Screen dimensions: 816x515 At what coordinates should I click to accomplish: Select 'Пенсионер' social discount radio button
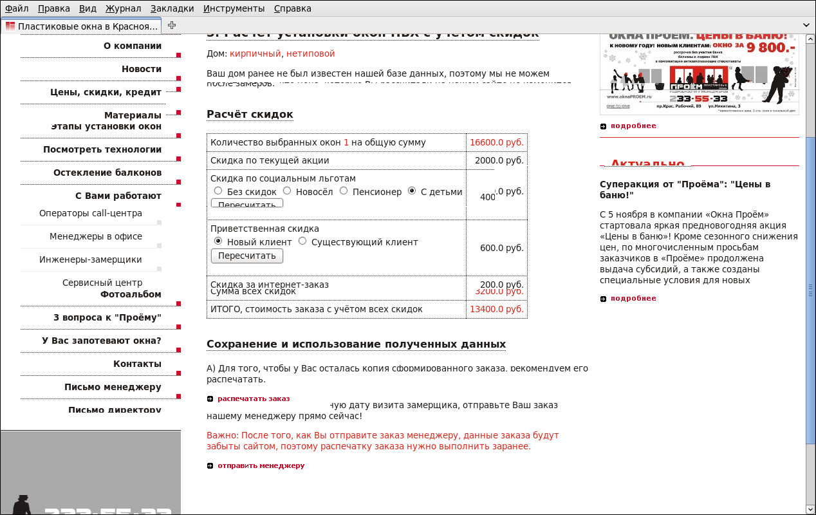click(344, 191)
